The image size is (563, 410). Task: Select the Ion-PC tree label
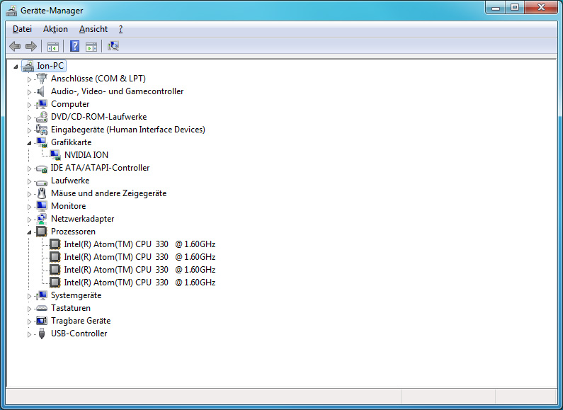(x=50, y=66)
